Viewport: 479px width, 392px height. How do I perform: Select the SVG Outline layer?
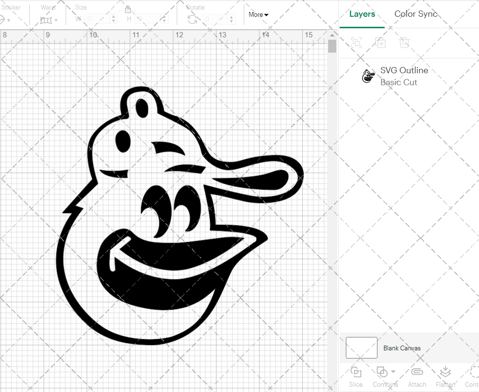pyautogui.click(x=404, y=76)
